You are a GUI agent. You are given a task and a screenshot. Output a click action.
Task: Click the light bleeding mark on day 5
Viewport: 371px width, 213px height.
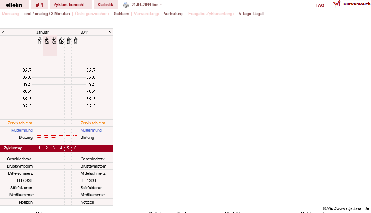tap(68, 135)
